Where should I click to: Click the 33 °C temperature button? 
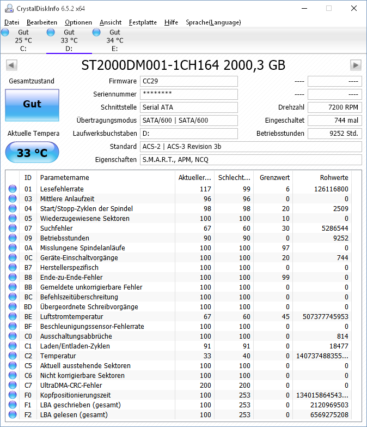32,153
